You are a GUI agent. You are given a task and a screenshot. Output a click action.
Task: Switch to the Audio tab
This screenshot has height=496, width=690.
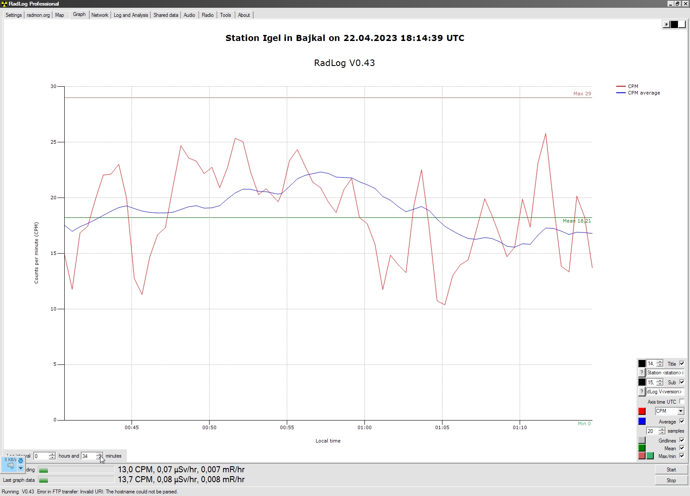pos(189,15)
